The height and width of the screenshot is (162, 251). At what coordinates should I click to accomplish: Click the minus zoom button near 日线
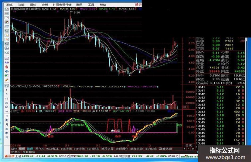coord(189,149)
